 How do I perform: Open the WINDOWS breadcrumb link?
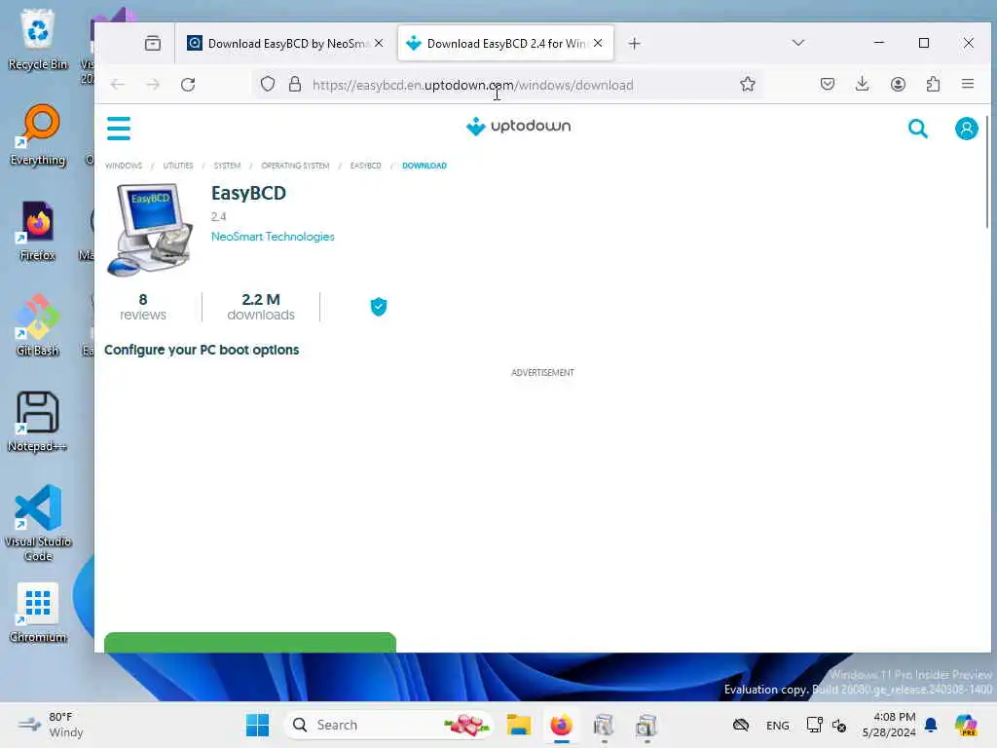(x=124, y=166)
